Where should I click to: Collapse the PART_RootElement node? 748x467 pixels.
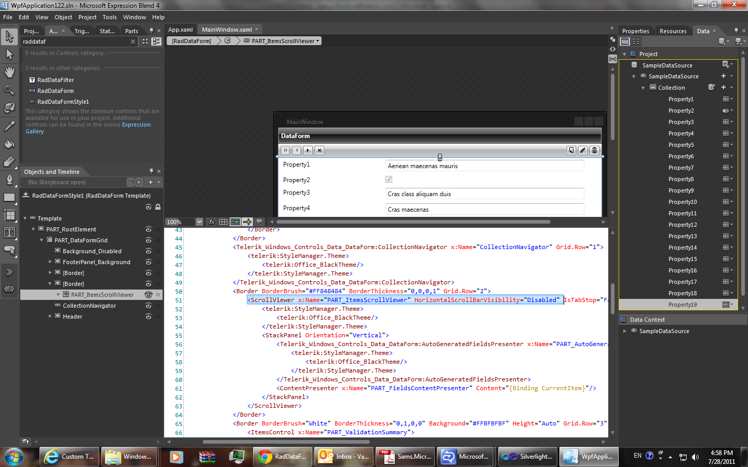tap(33, 229)
